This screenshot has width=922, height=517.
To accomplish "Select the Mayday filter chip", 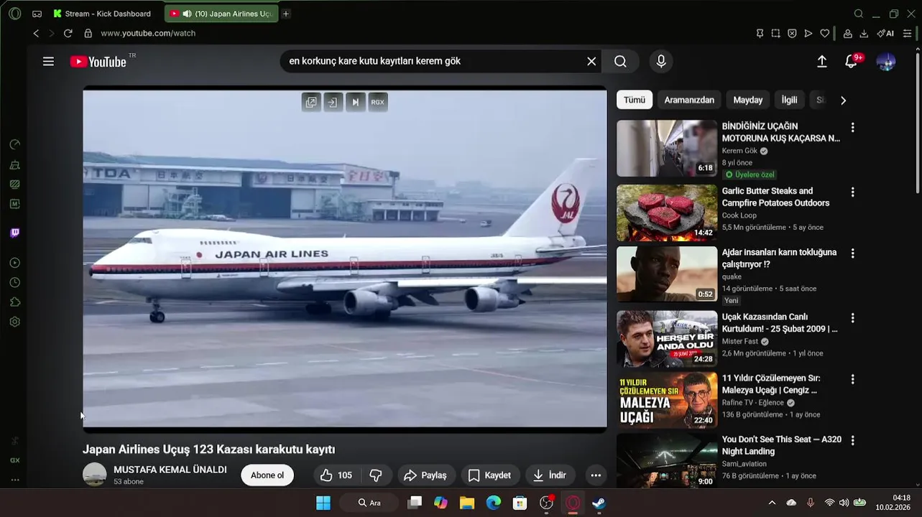I will click(748, 100).
